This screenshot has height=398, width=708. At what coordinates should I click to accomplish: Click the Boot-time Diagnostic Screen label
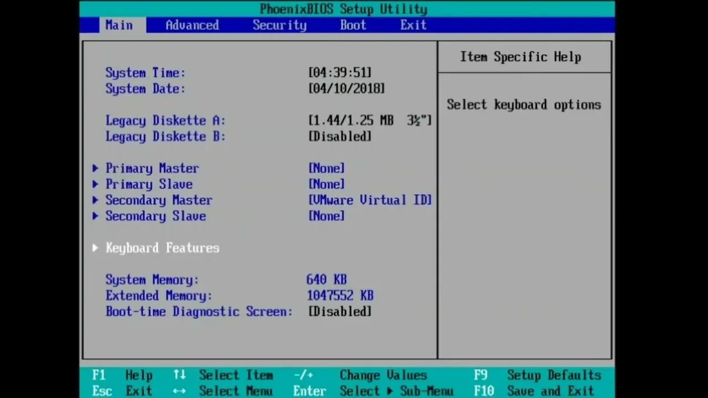pyautogui.click(x=199, y=312)
